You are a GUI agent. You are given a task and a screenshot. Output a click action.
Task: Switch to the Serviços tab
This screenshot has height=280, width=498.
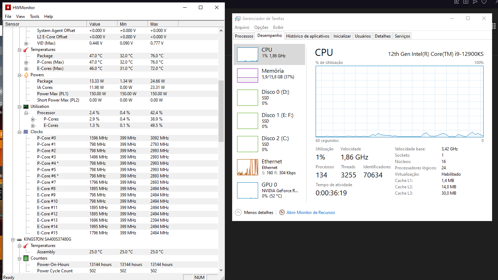(402, 36)
